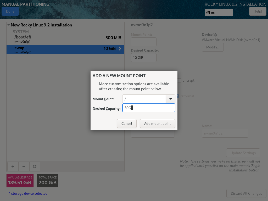The image size is (268, 201).
Task: Select the swap partition row
Action: pos(65,49)
